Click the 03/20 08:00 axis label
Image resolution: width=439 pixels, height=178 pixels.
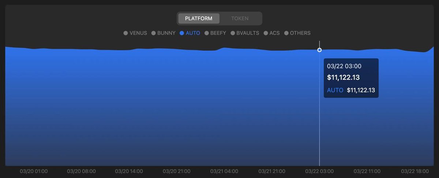coord(82,171)
